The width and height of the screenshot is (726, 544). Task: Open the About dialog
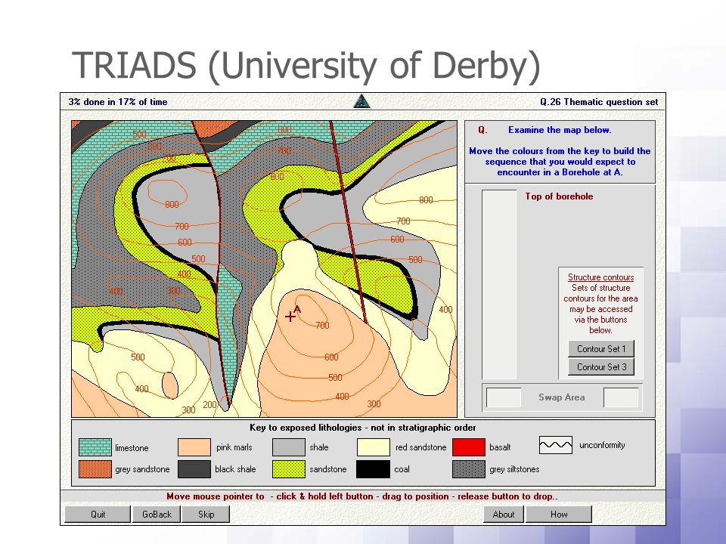[x=504, y=514]
